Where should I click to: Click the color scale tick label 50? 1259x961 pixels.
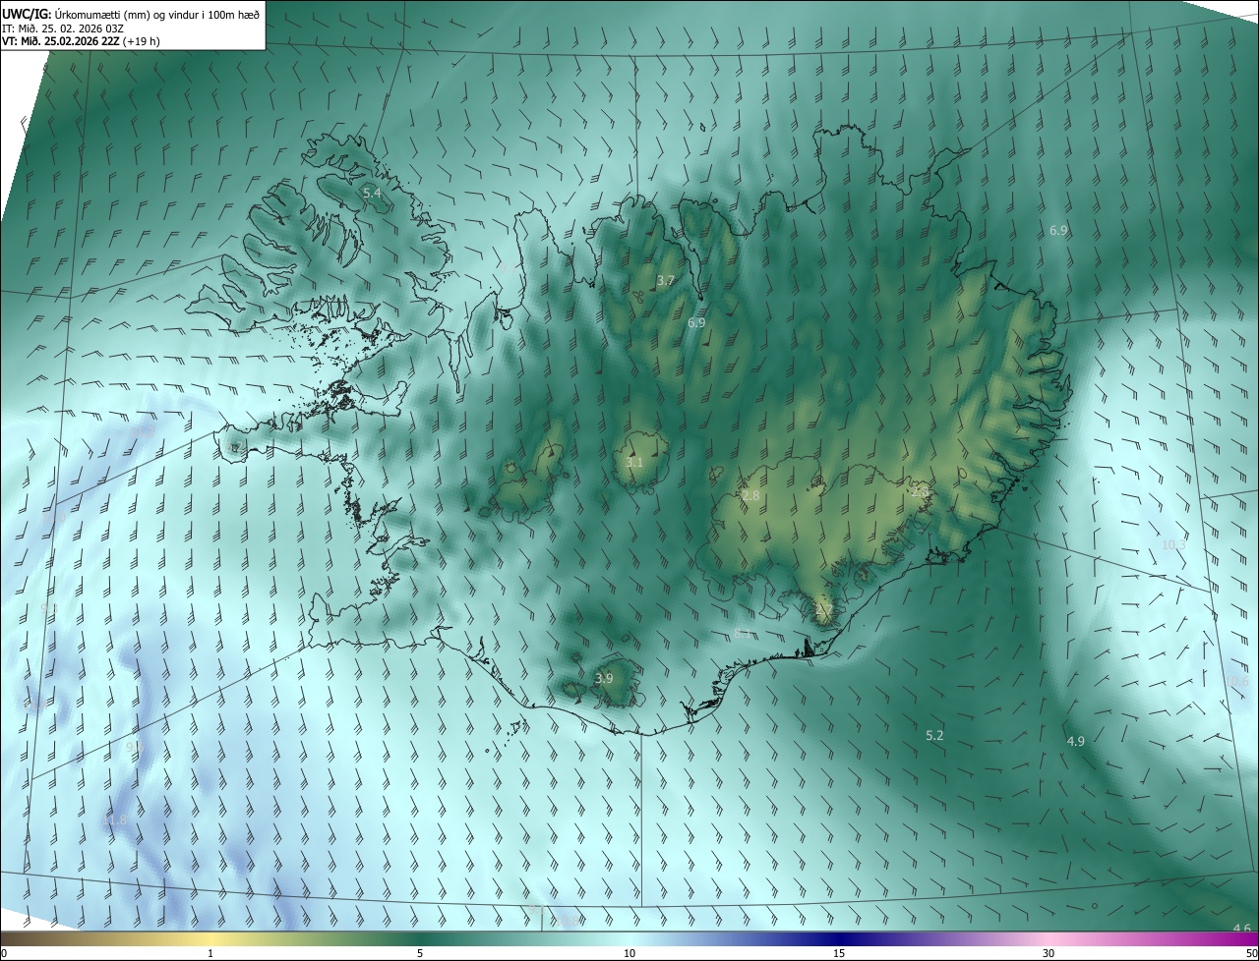click(1251, 953)
